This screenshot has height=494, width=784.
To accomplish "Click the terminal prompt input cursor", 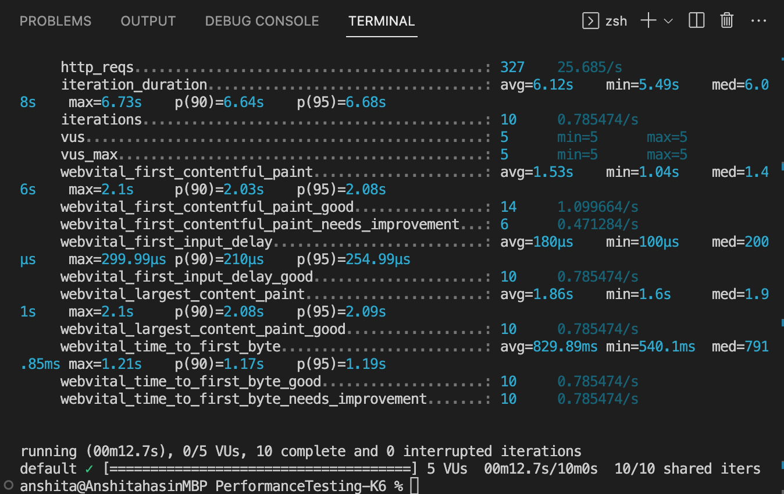I will (x=414, y=486).
